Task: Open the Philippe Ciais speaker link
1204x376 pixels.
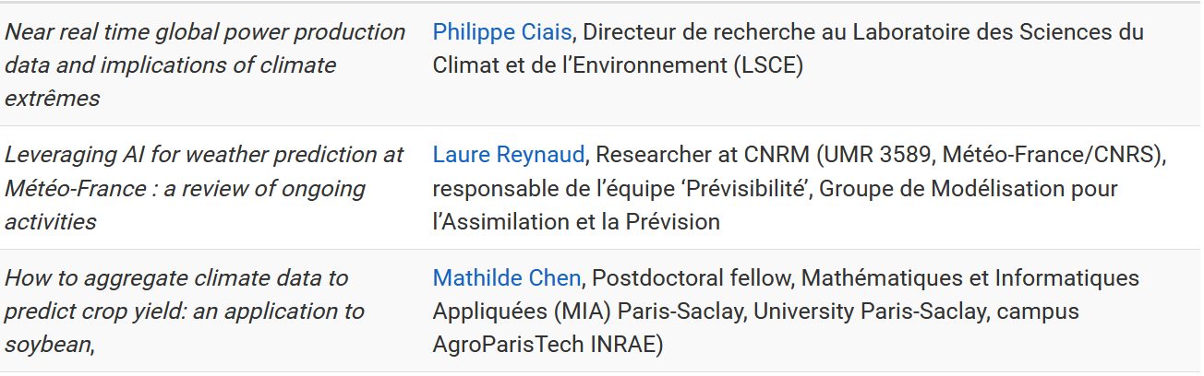Action: point(502,32)
